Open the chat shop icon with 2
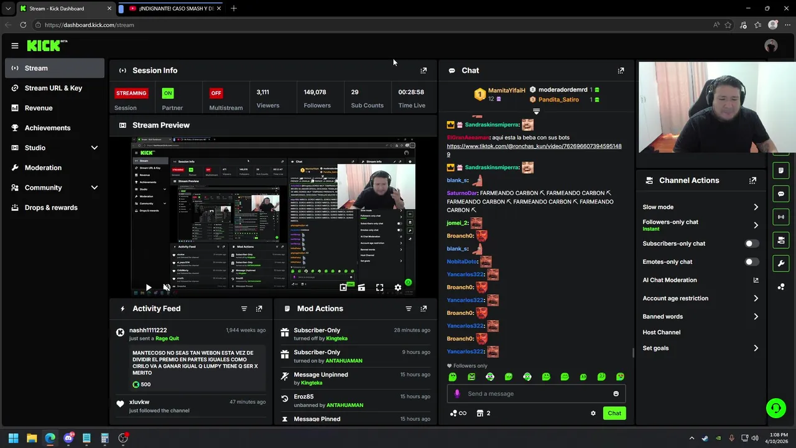 tap(484, 413)
